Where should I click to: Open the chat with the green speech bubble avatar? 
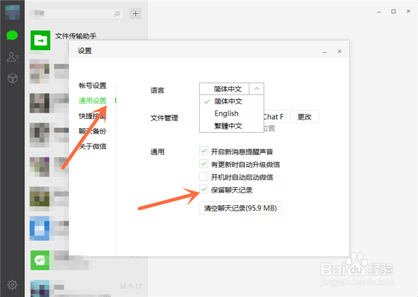click(x=40, y=260)
